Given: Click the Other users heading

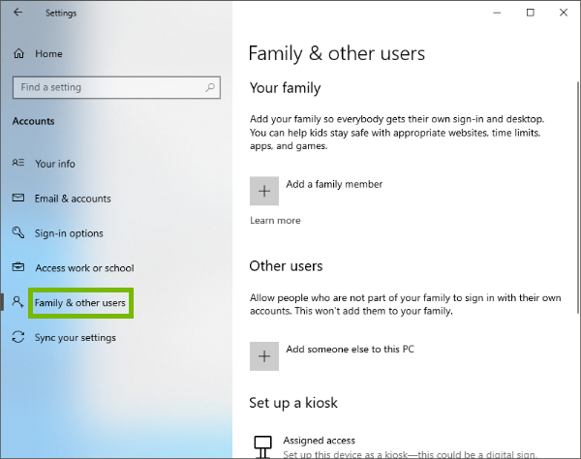Looking at the screenshot, I should click(x=286, y=266).
